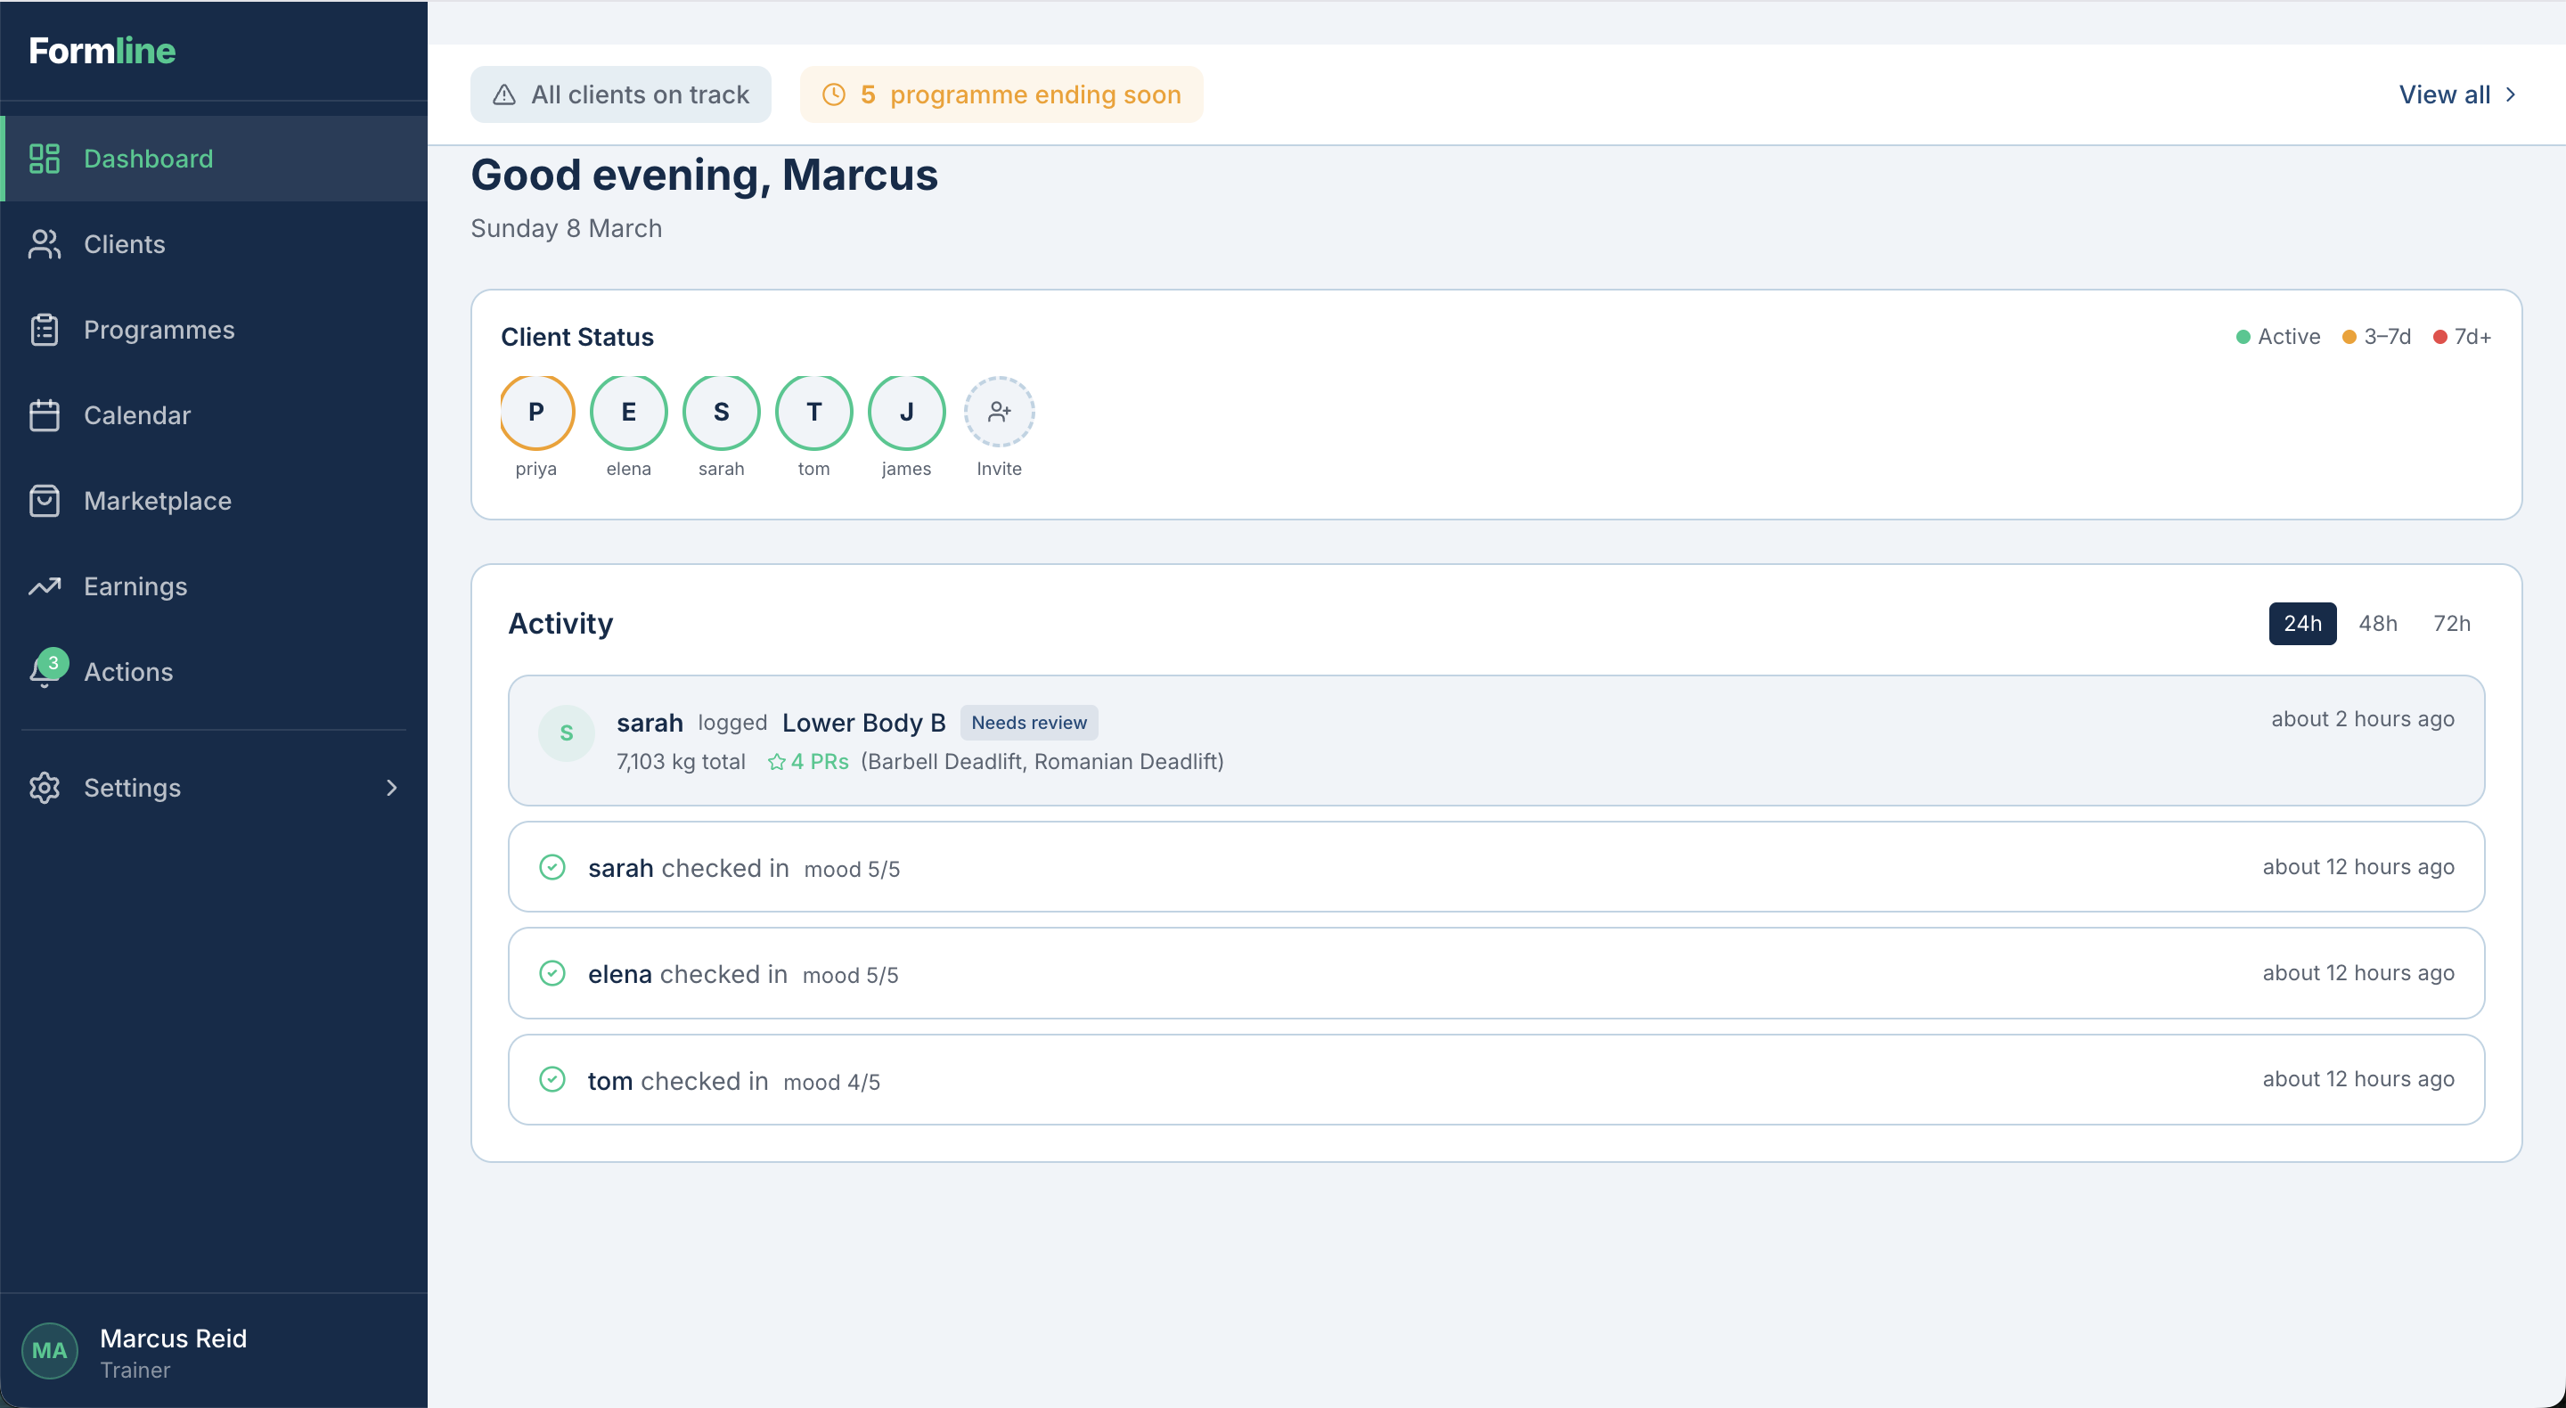Open the Dashboard via its grid icon
The image size is (2566, 1408).
pos(44,159)
